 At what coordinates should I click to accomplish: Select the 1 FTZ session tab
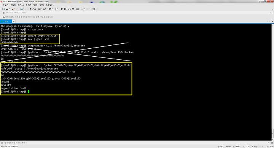(x=6, y=21)
